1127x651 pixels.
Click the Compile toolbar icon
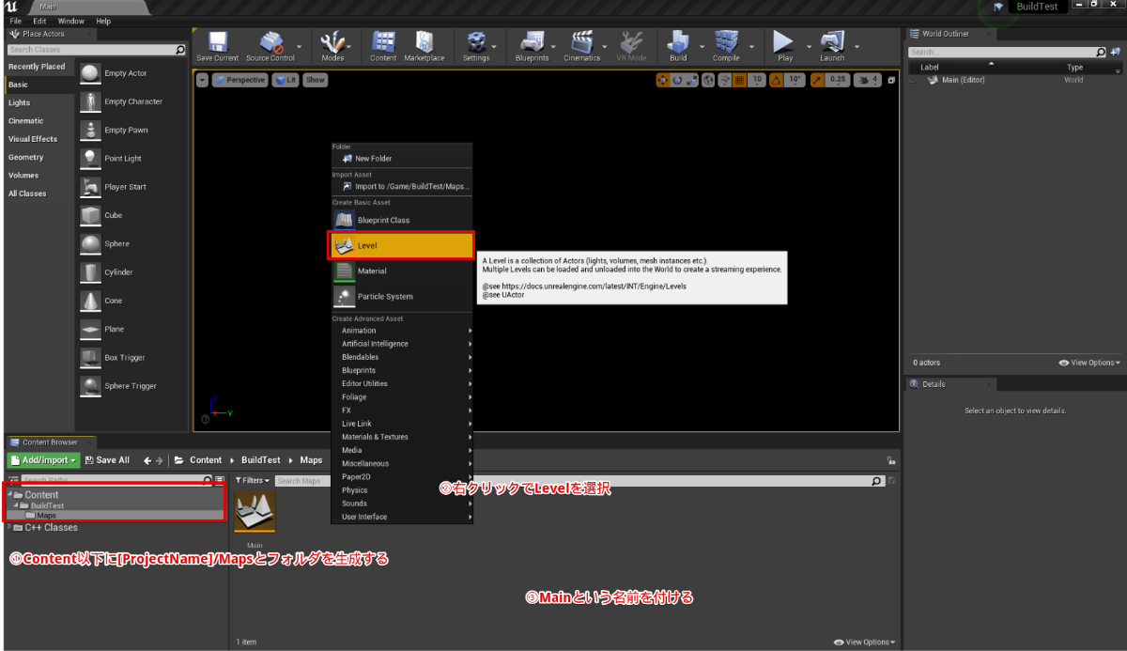[726, 47]
